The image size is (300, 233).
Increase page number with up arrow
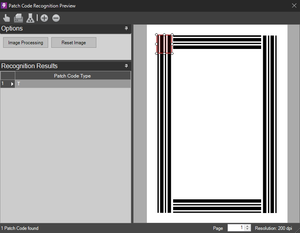coord(247,226)
